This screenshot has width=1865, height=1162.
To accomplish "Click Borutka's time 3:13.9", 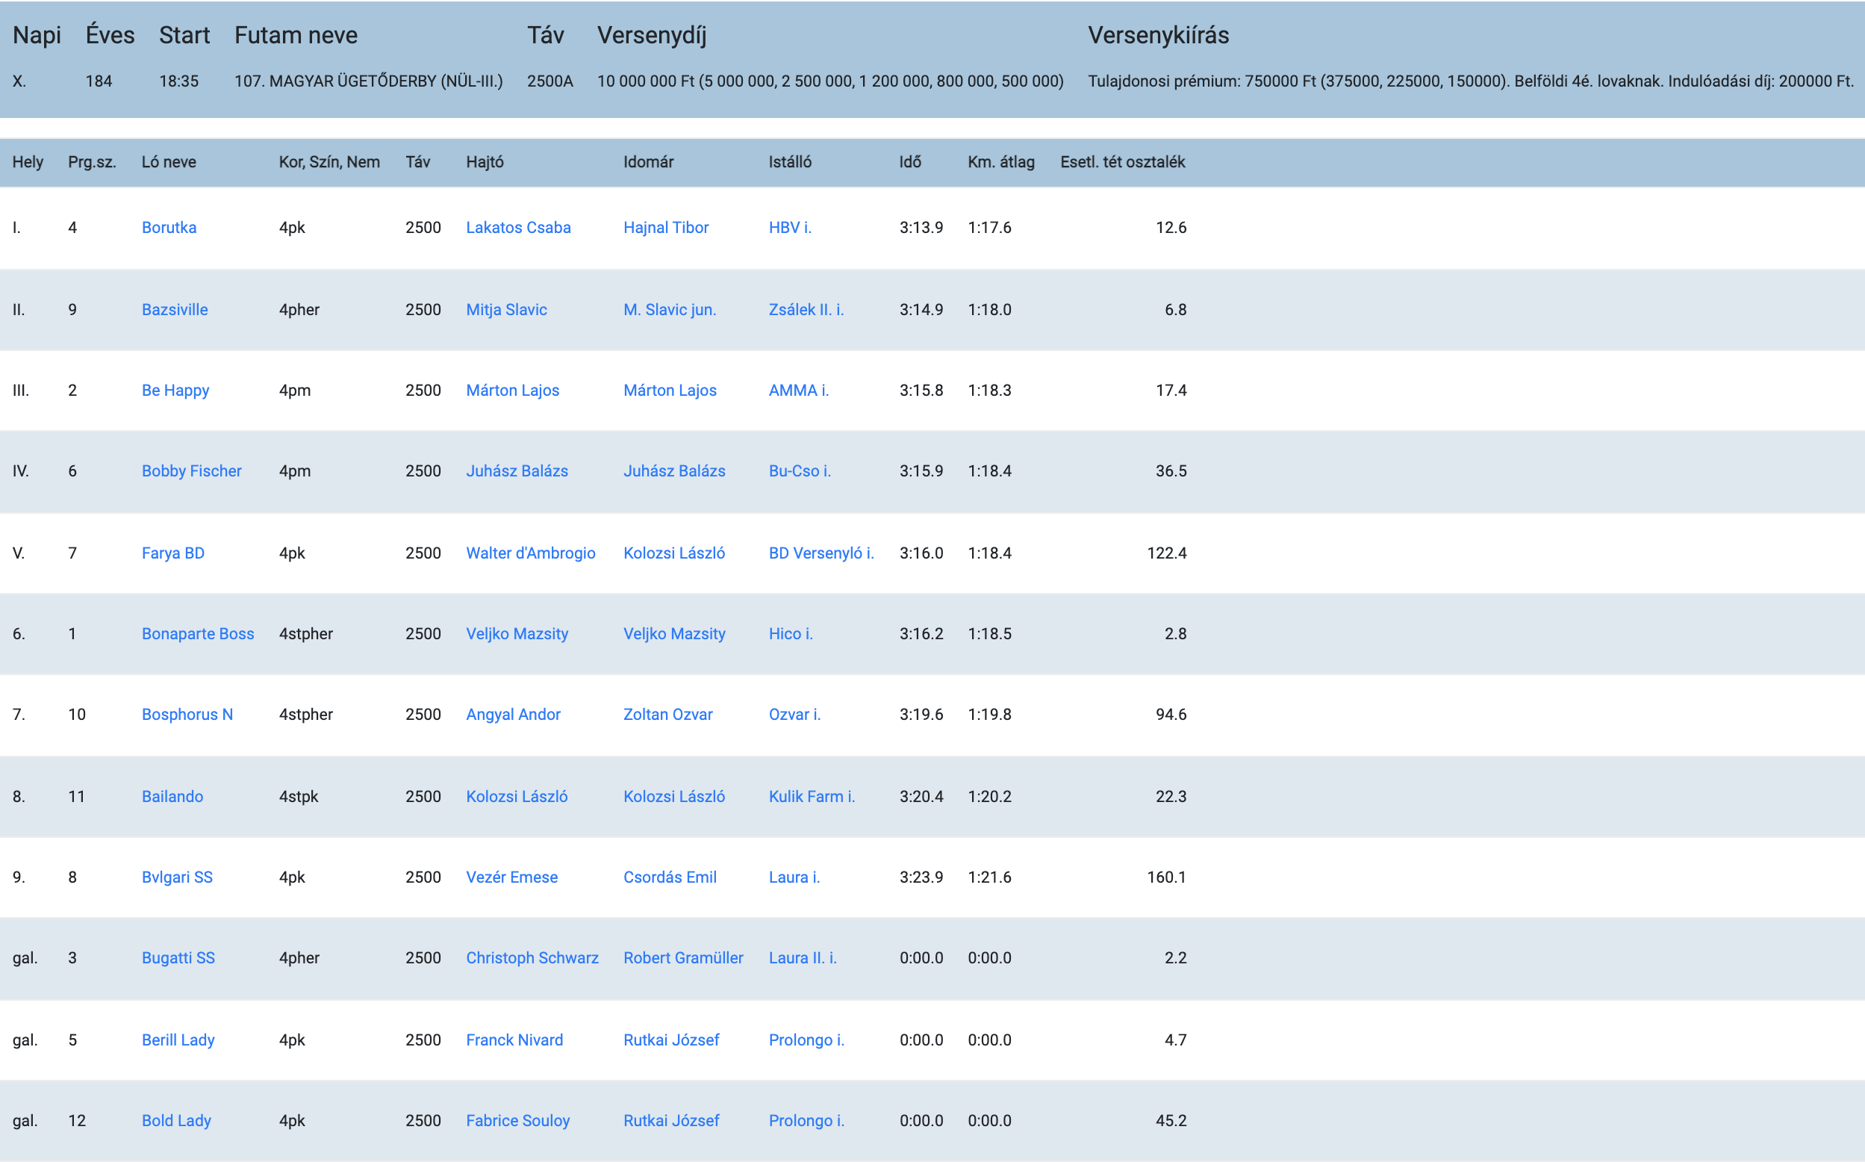I will point(921,228).
